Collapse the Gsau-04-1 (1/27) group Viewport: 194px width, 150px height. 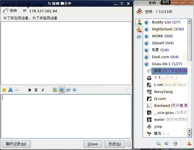click(147, 64)
